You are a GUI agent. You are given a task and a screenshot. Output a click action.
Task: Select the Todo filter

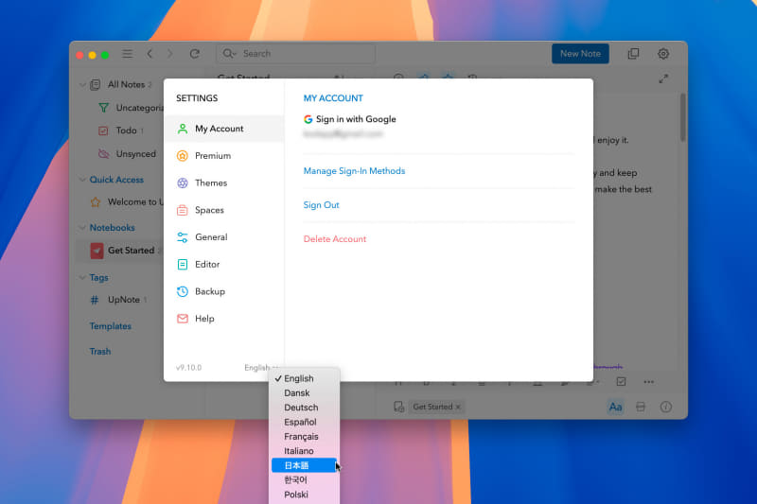126,130
